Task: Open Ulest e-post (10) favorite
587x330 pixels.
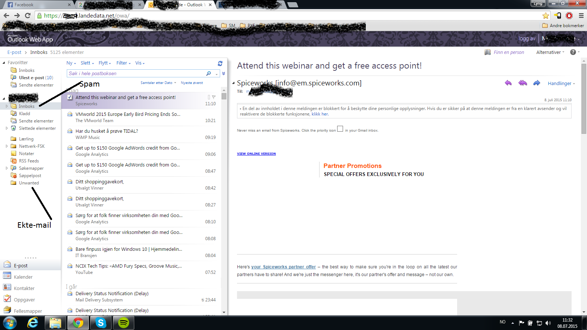Action: [x=36, y=78]
